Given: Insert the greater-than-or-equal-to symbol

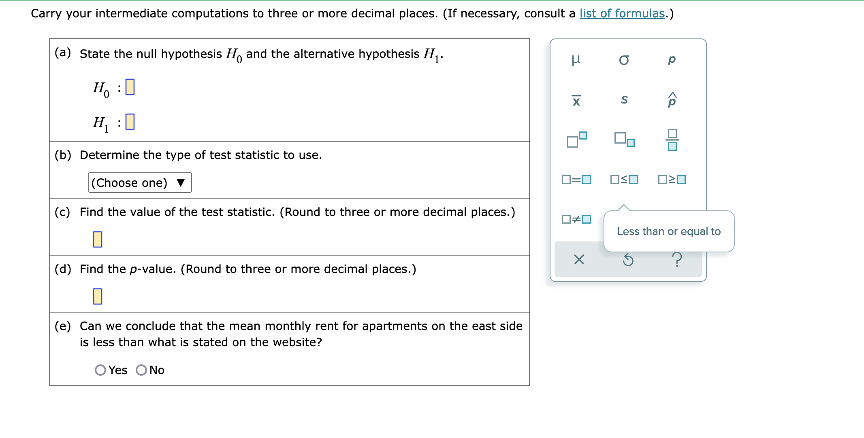Looking at the screenshot, I should click(672, 180).
